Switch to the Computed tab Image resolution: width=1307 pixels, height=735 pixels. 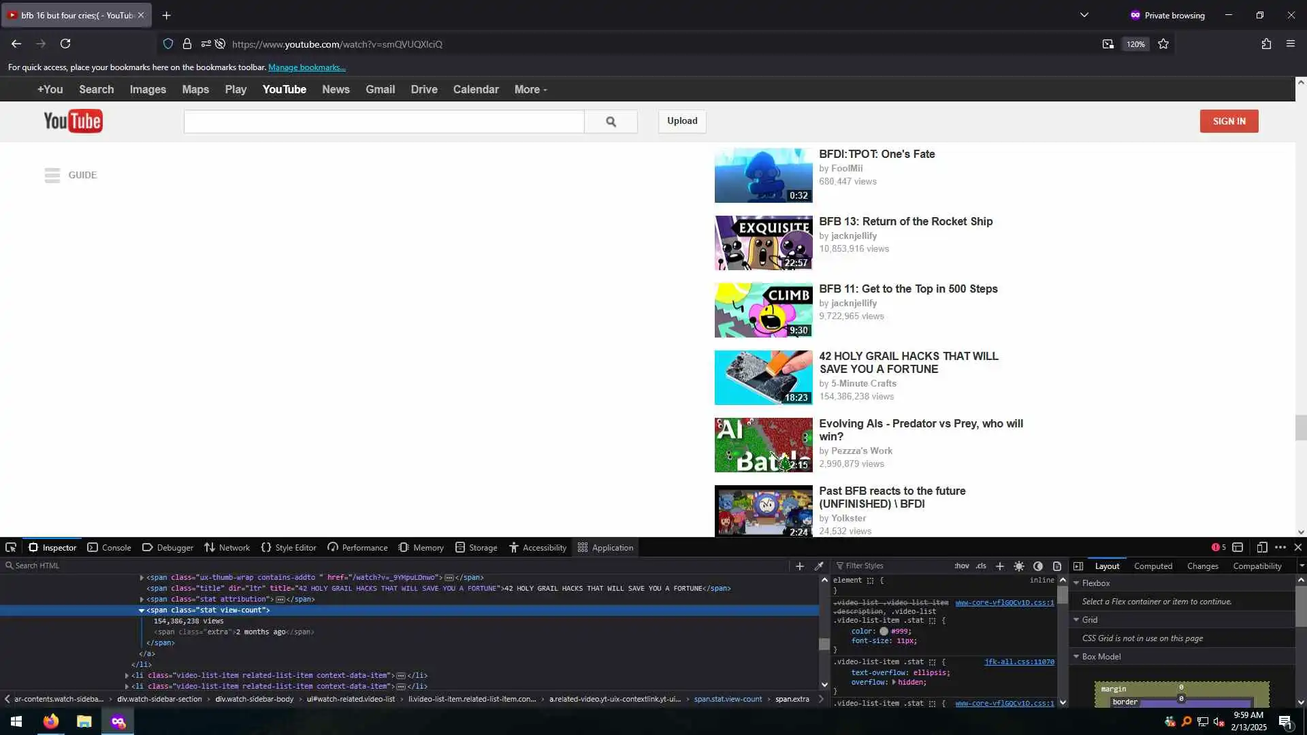click(x=1152, y=566)
